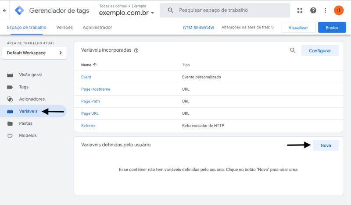Open the help question mark icon
Image resolution: width=351 pixels, height=205 pixels.
(313, 10)
